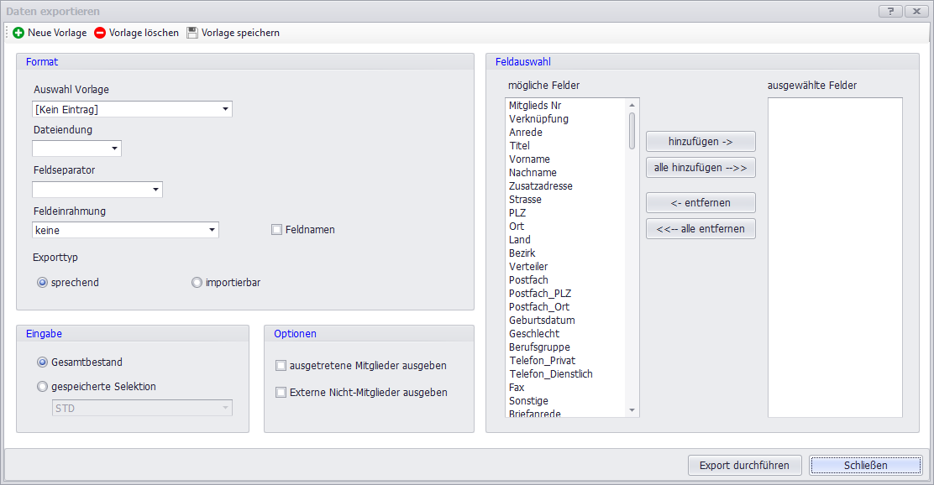Open the Feldseparator combo box
934x485 pixels.
(x=155, y=190)
